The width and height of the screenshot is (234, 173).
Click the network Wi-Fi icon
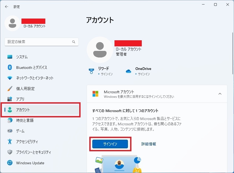click(x=10, y=78)
